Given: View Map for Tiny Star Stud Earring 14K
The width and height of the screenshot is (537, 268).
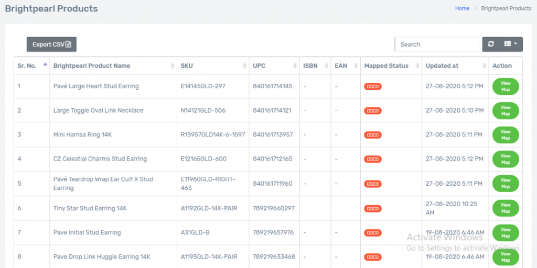Looking at the screenshot, I should tap(506, 208).
